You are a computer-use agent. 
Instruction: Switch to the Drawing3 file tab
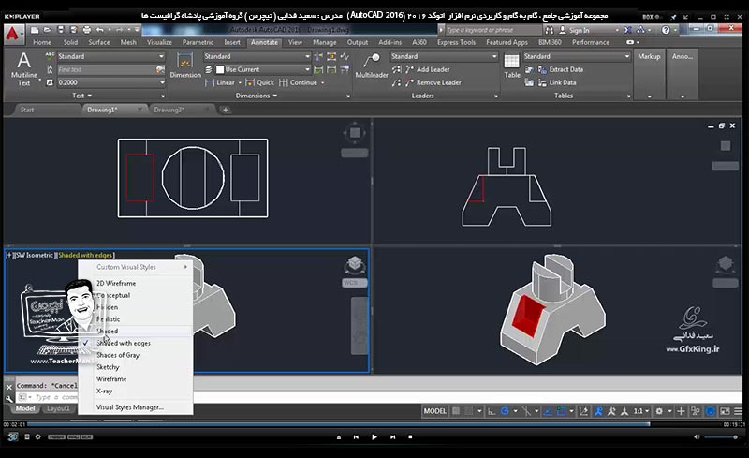pyautogui.click(x=169, y=110)
